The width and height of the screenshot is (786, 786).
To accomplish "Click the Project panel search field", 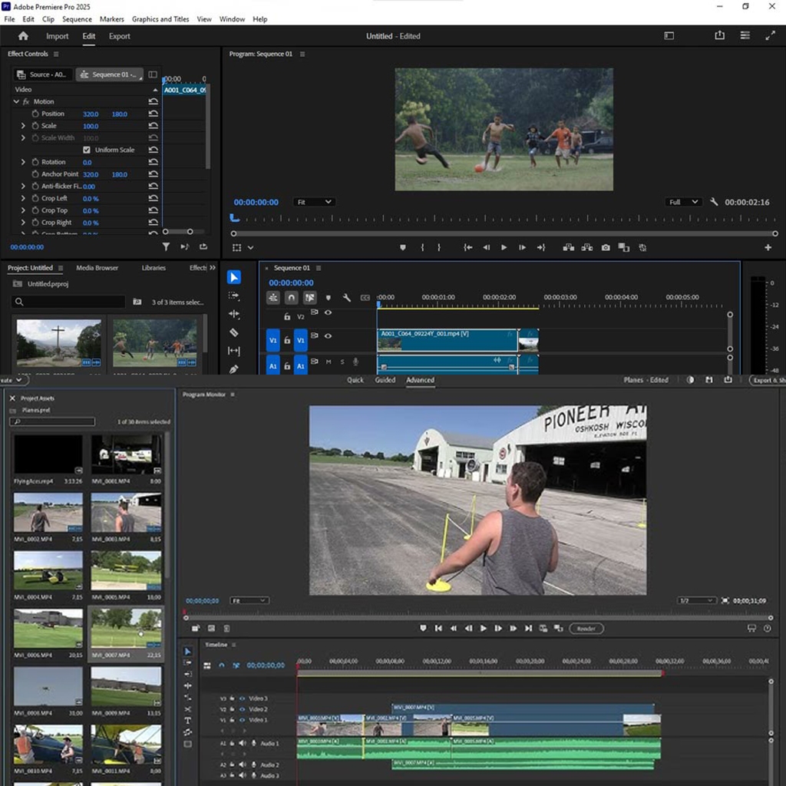I will pyautogui.click(x=68, y=302).
